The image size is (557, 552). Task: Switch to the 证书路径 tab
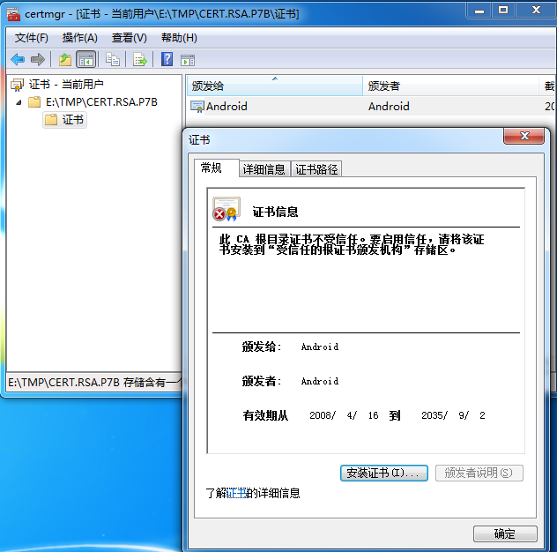point(316,169)
